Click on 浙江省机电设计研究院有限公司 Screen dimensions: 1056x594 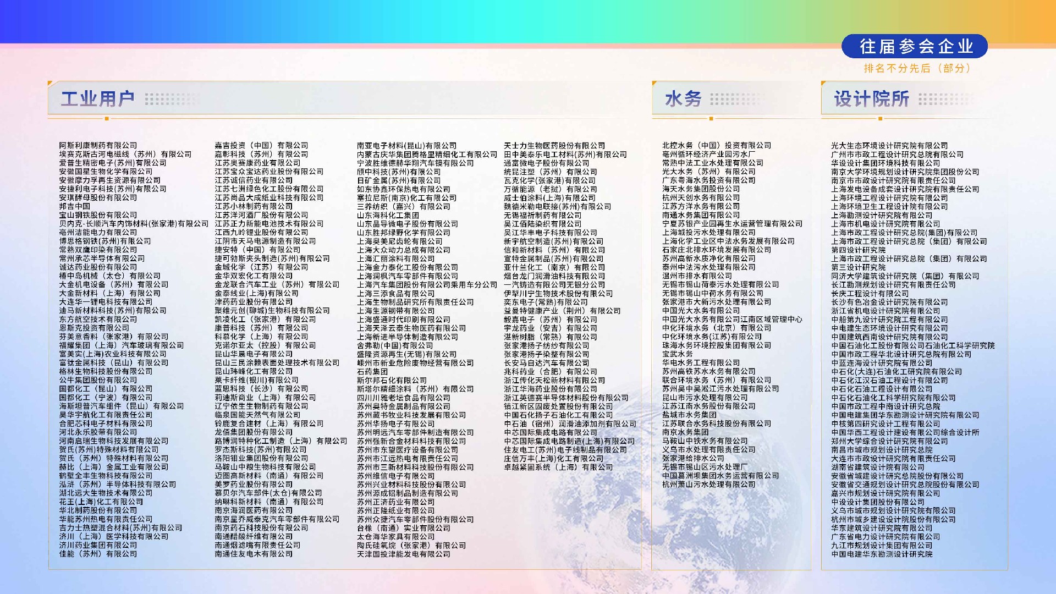886,311
